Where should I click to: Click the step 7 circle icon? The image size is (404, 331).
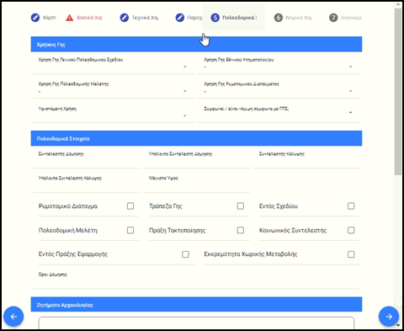tap(333, 18)
